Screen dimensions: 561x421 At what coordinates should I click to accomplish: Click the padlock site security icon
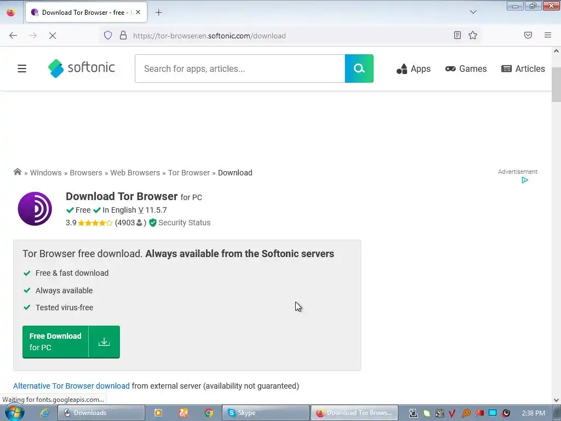[123, 35]
